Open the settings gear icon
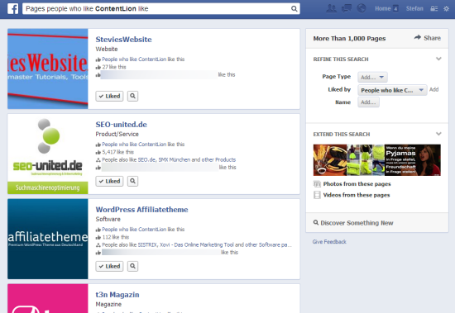The width and height of the screenshot is (455, 313). coord(446,9)
